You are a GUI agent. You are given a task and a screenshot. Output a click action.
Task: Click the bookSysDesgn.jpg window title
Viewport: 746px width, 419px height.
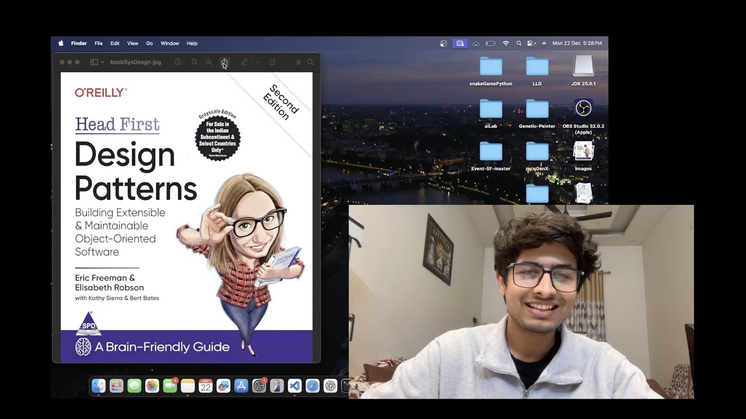tap(135, 62)
